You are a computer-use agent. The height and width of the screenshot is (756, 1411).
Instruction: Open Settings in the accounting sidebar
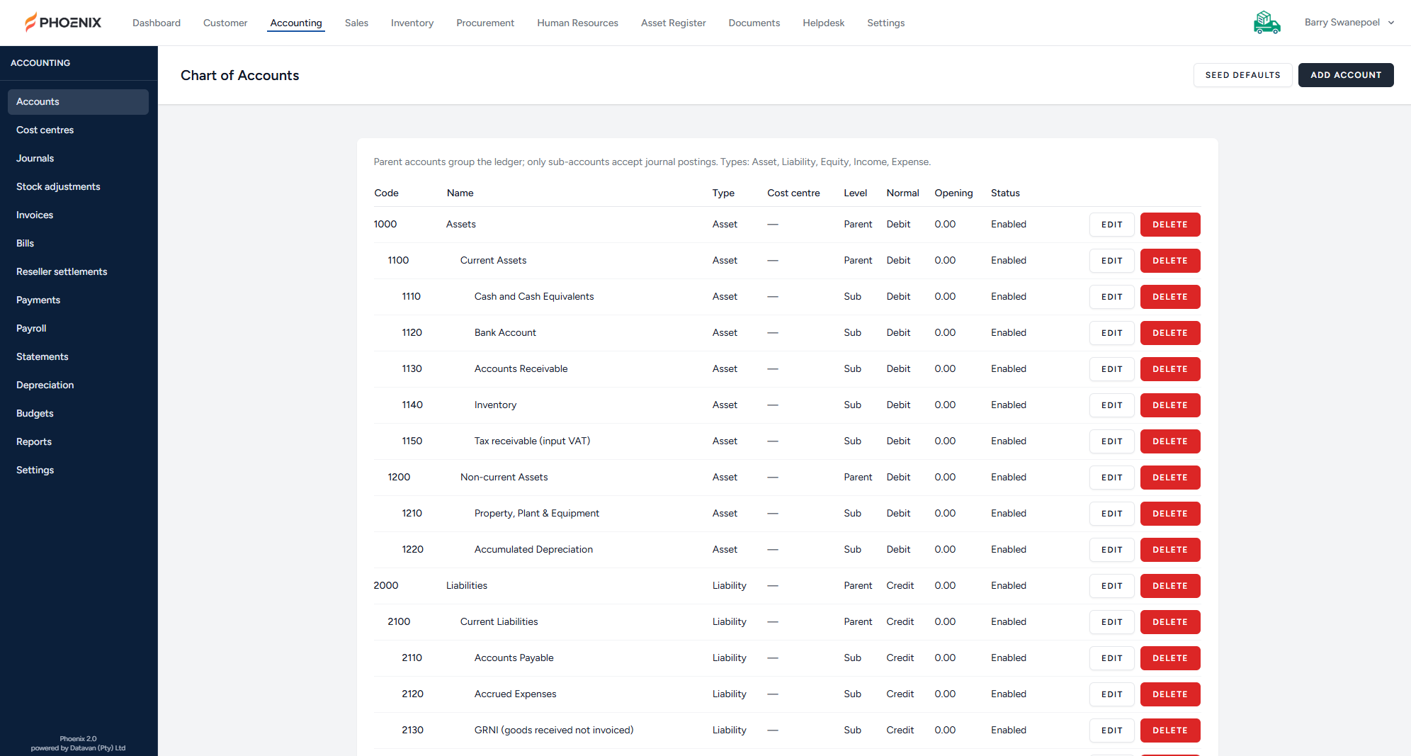(78, 470)
